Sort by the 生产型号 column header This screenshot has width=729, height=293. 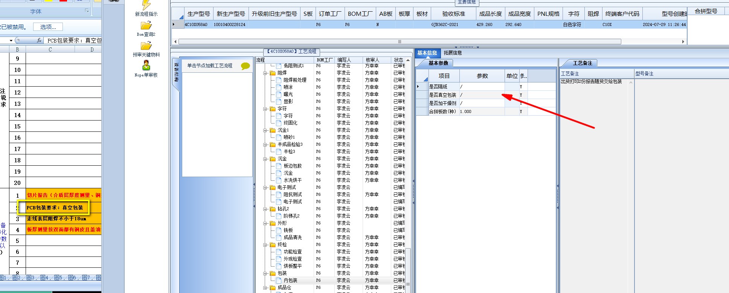[198, 14]
